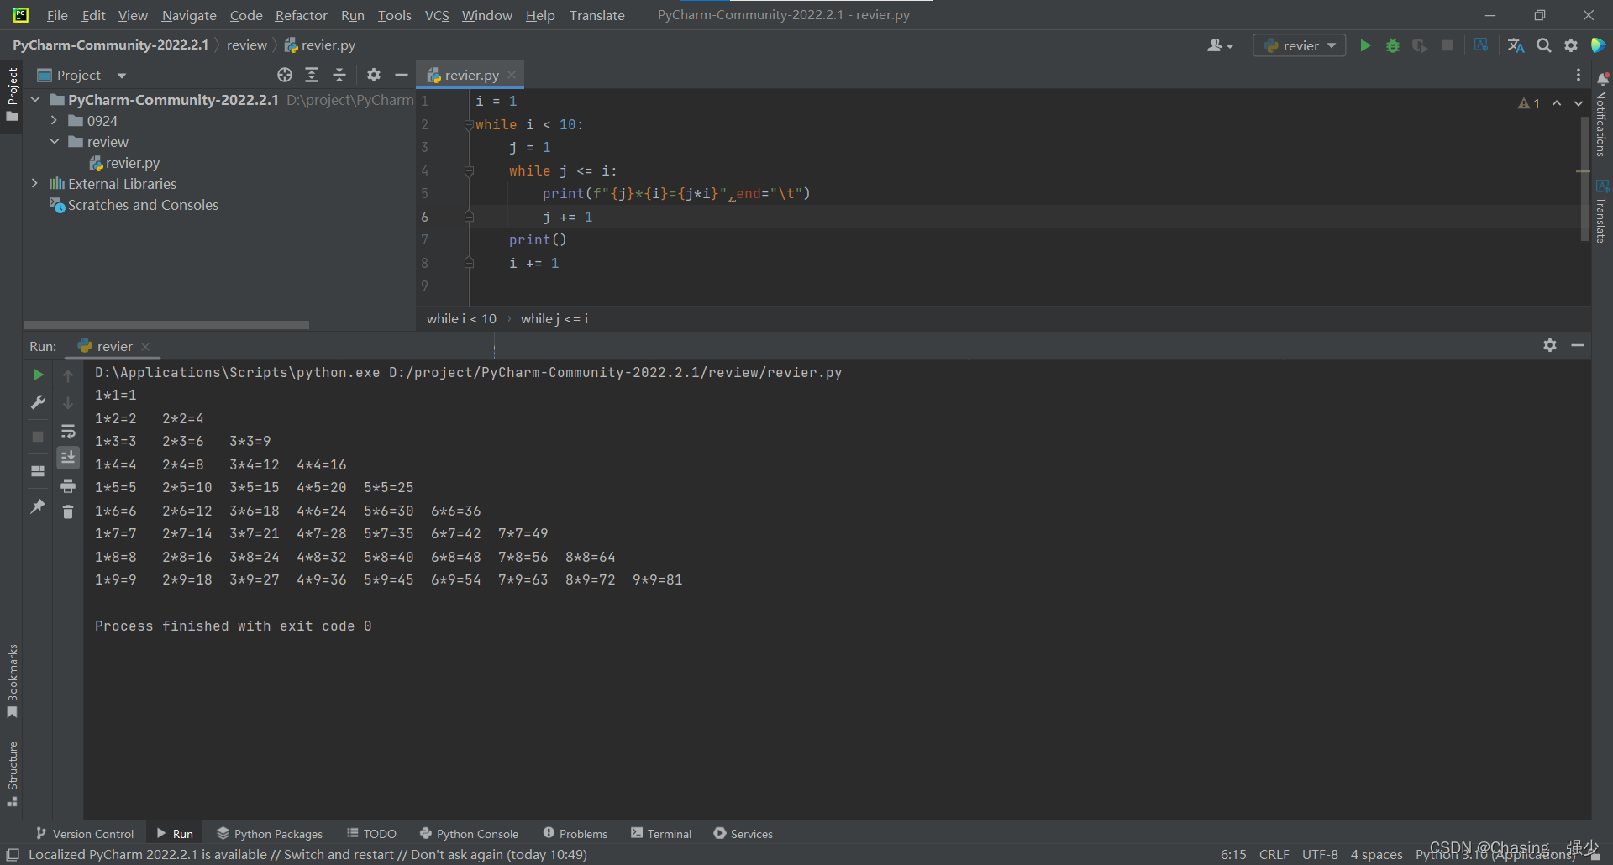Fold the while j <= i block
Screen dimensions: 1613x865
469,171
